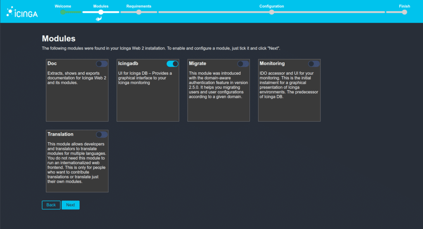Click the return arrow under Modules step
Image resolution: width=423 pixels, height=229 pixels.
point(99,19)
